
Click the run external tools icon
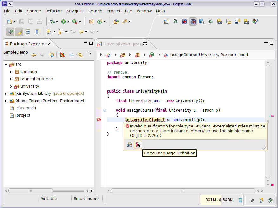(75, 22)
